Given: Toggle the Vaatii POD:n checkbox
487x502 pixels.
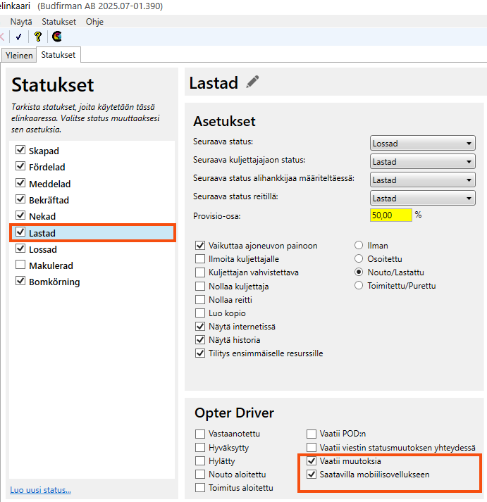Looking at the screenshot, I should pyautogui.click(x=312, y=434).
